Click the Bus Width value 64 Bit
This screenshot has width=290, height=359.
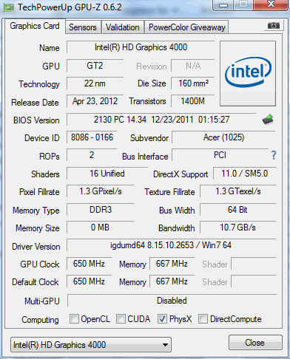pyautogui.click(x=237, y=210)
